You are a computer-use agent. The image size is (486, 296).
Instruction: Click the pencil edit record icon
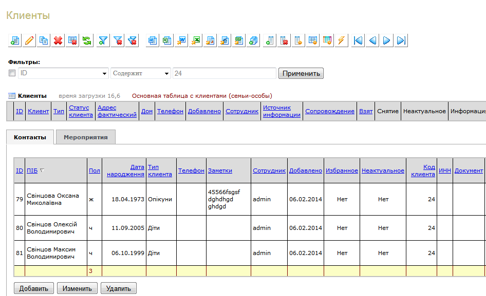click(x=29, y=40)
